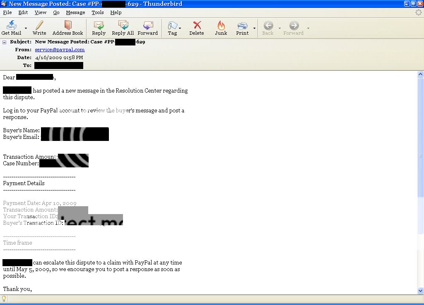The height and width of the screenshot is (305, 424).
Task: Print this email message
Action: [242, 28]
